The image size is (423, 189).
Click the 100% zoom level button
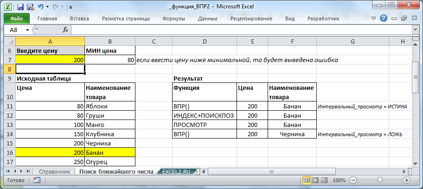339,180
